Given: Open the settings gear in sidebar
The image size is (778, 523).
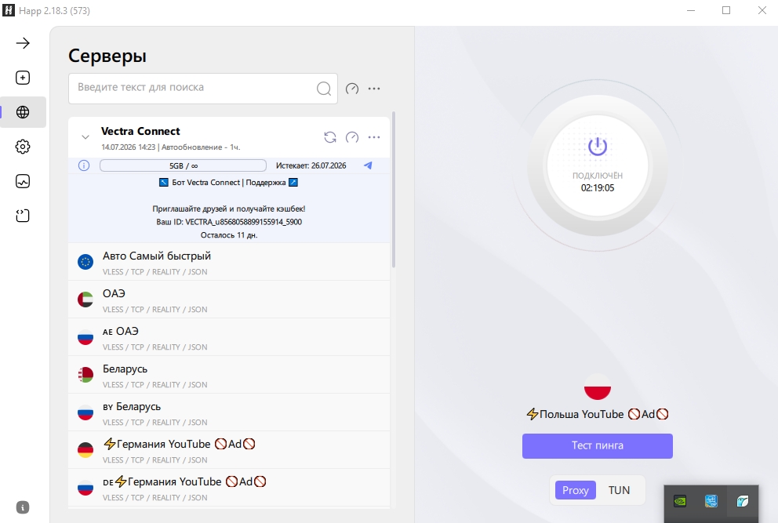Looking at the screenshot, I should tap(23, 147).
